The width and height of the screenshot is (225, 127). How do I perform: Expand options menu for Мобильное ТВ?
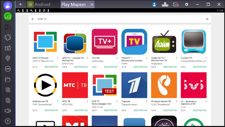click(58, 101)
